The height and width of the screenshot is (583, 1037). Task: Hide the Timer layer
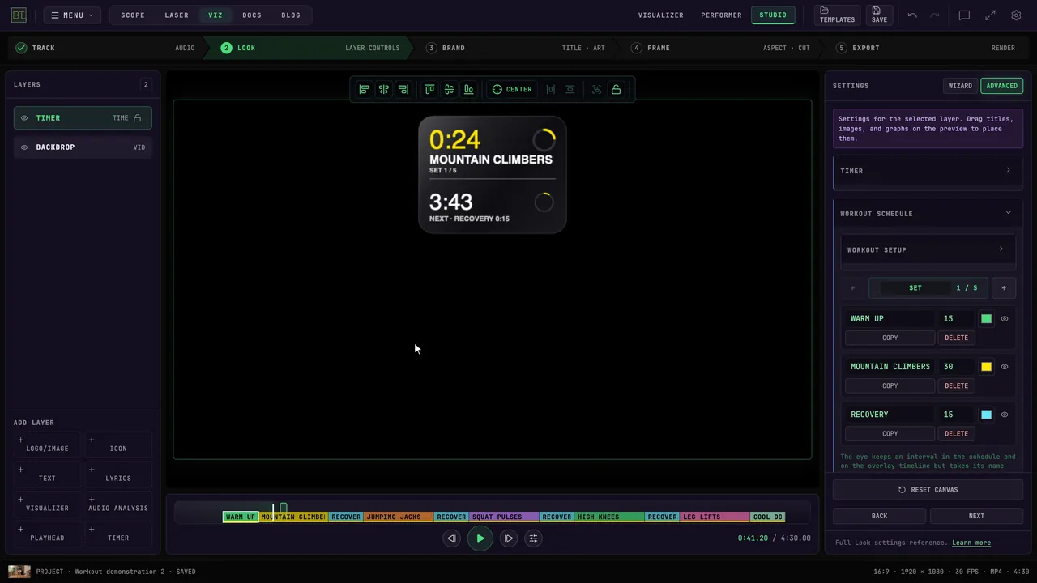(24, 118)
